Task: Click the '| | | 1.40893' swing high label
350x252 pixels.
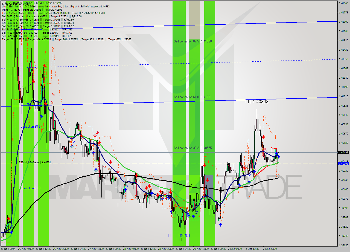Action: (x=257, y=102)
